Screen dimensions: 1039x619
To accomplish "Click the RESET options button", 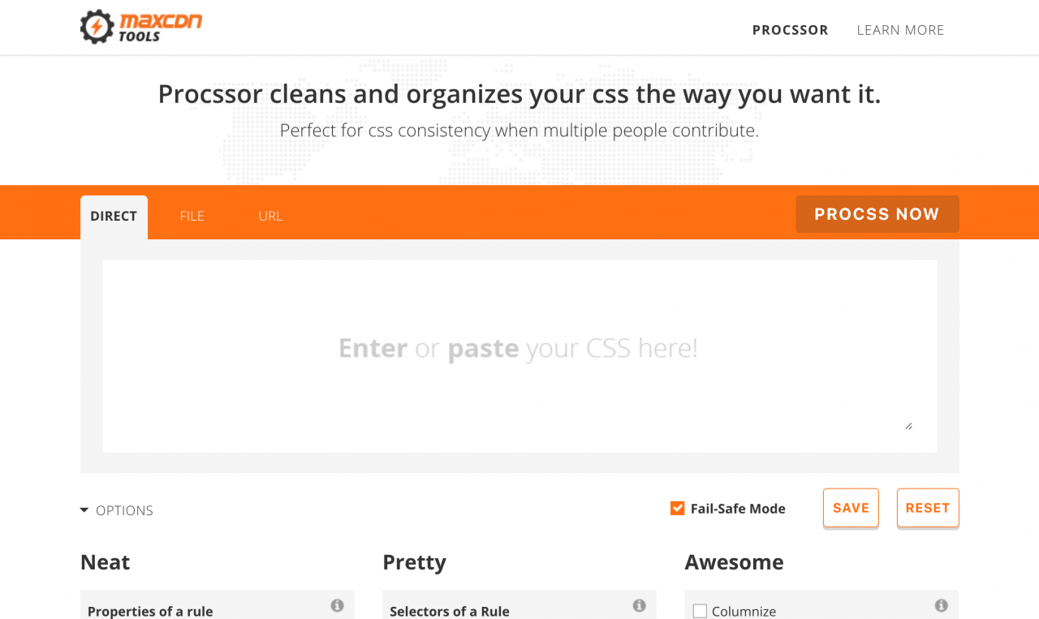I will [928, 508].
